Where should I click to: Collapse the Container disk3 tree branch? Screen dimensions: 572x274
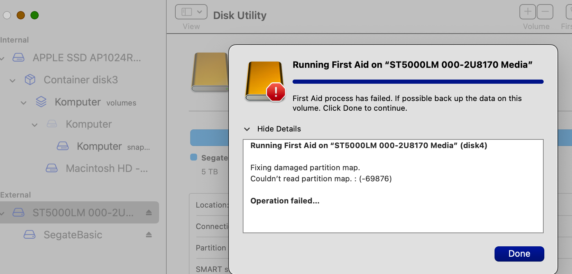click(12, 80)
